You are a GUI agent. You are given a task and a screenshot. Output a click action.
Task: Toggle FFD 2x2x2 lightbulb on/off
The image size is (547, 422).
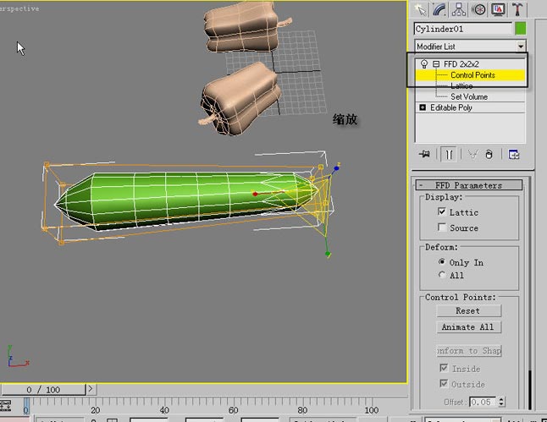click(x=424, y=63)
